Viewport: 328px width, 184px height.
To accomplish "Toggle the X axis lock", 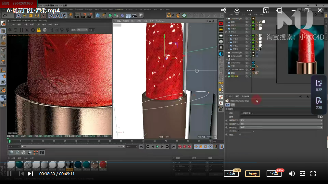I will [x=51, y=16].
